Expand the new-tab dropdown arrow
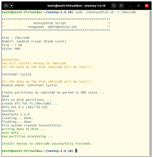This screenshot has width=153, height=158. click(11, 6)
